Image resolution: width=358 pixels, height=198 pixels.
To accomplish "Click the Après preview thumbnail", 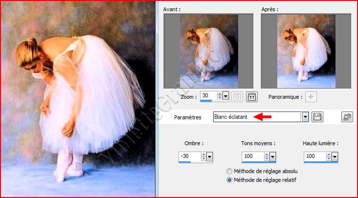I will 306,51.
